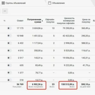Open the Объявления tab
Image resolution: width=95 pixels, height=95 pixels.
click(56, 3)
